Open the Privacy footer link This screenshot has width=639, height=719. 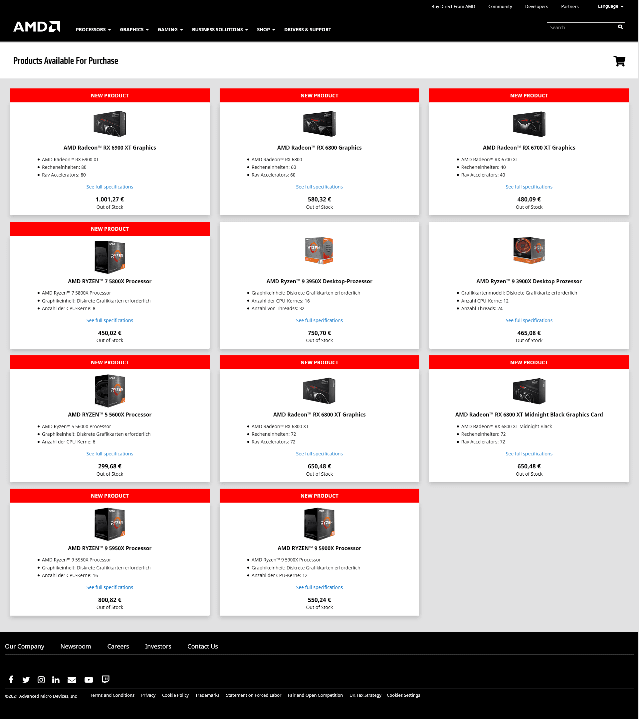tap(148, 695)
